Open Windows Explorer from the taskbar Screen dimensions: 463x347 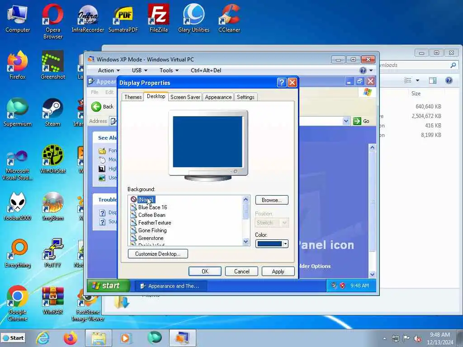[98, 338]
